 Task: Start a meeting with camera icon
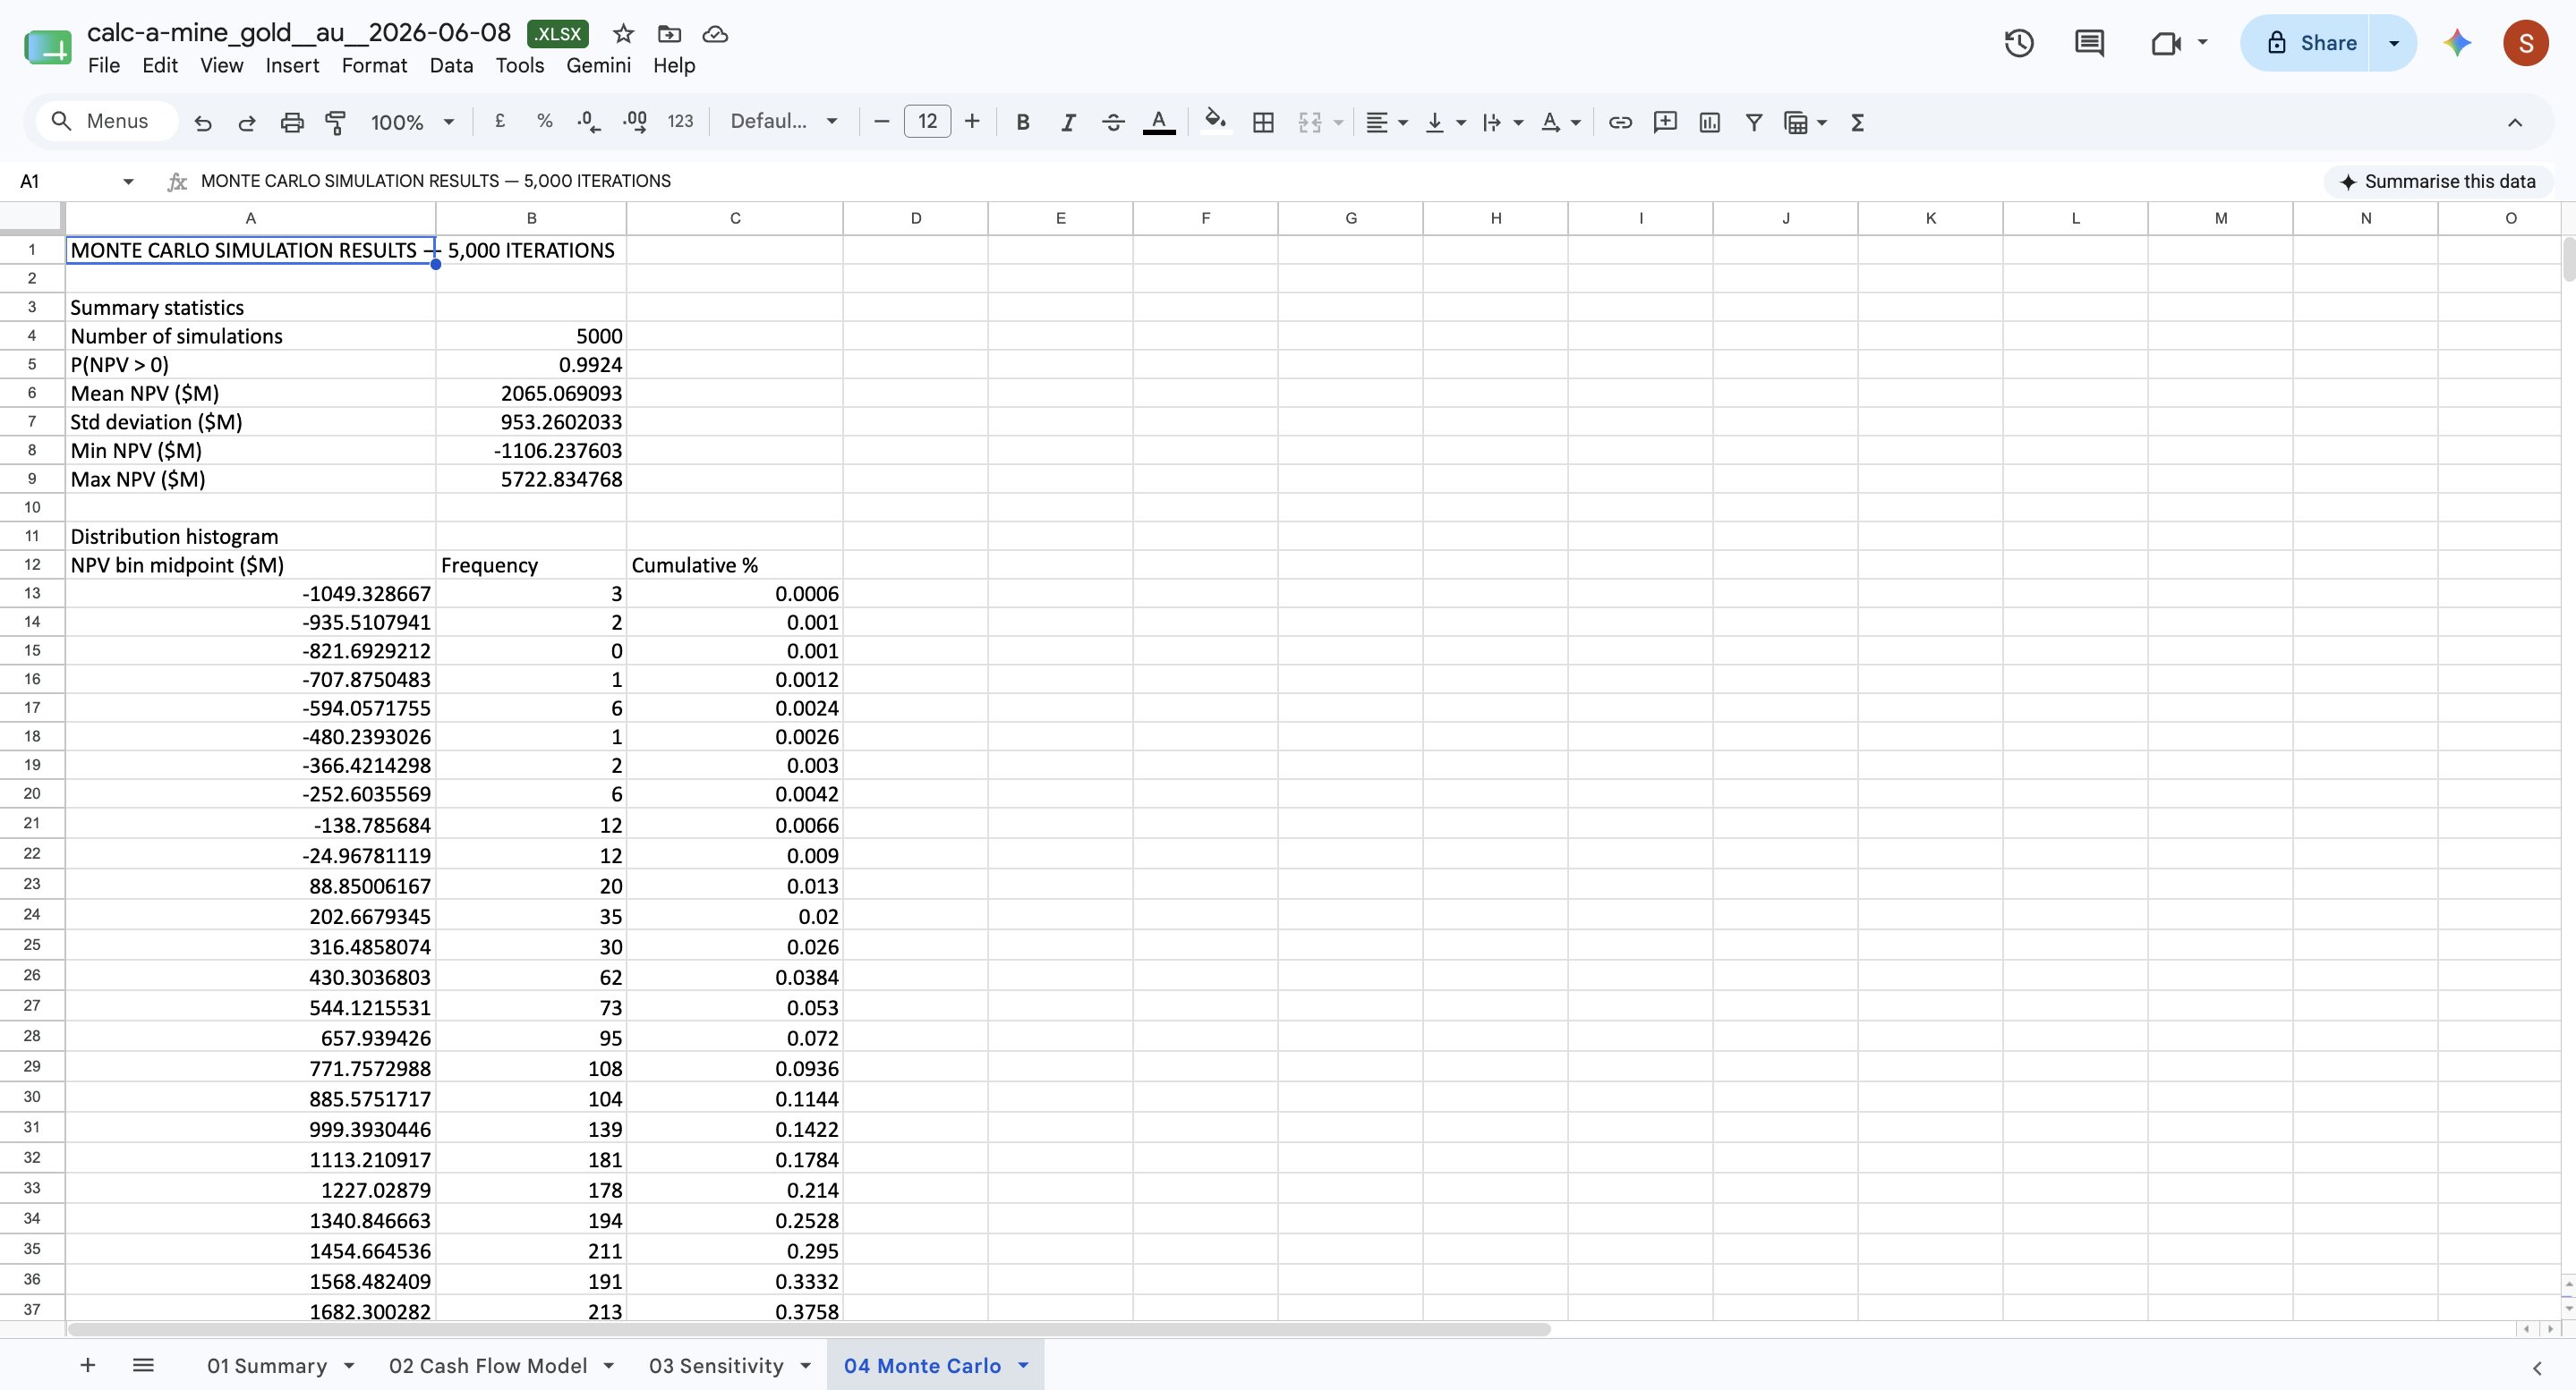2166,43
